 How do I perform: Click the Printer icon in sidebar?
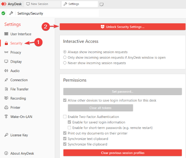pyautogui.click(x=6, y=107)
